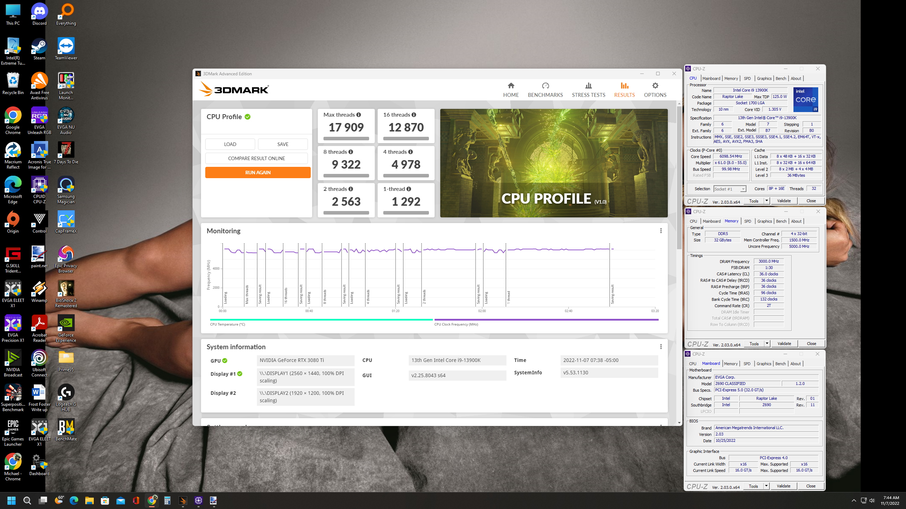This screenshot has height=509, width=906.
Task: Click the Windows Start button
Action: pyautogui.click(x=12, y=501)
